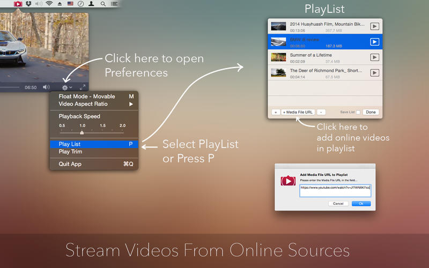Select the 2014 Huayhuash Film thumbnail

pos(278,26)
